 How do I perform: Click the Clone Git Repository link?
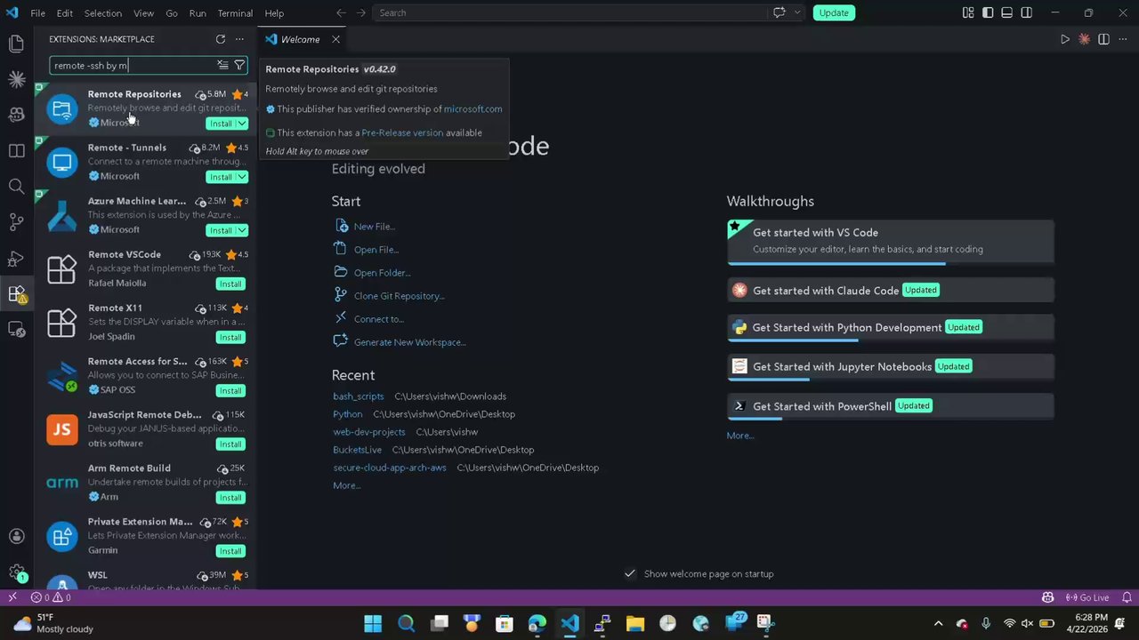[x=399, y=296]
